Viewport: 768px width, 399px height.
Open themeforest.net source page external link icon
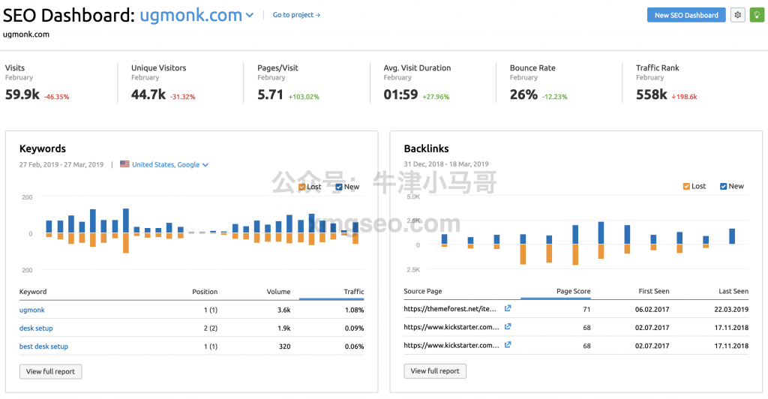coord(508,308)
